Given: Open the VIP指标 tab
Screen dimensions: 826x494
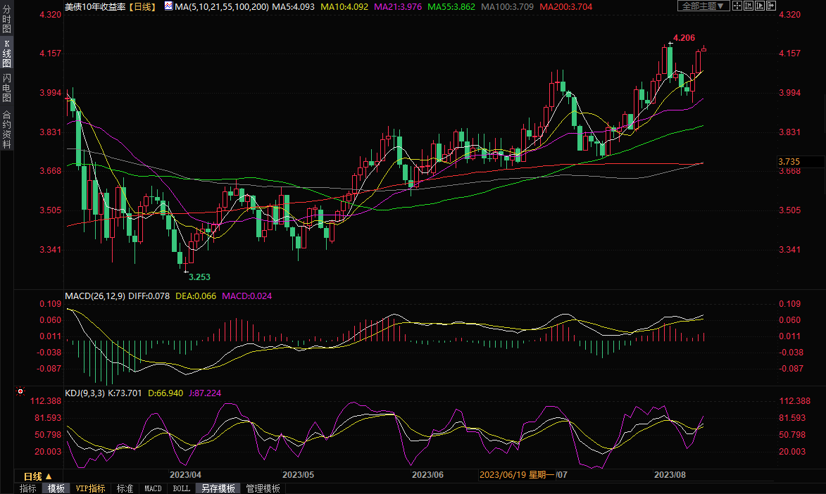Looking at the screenshot, I should click(x=90, y=488).
